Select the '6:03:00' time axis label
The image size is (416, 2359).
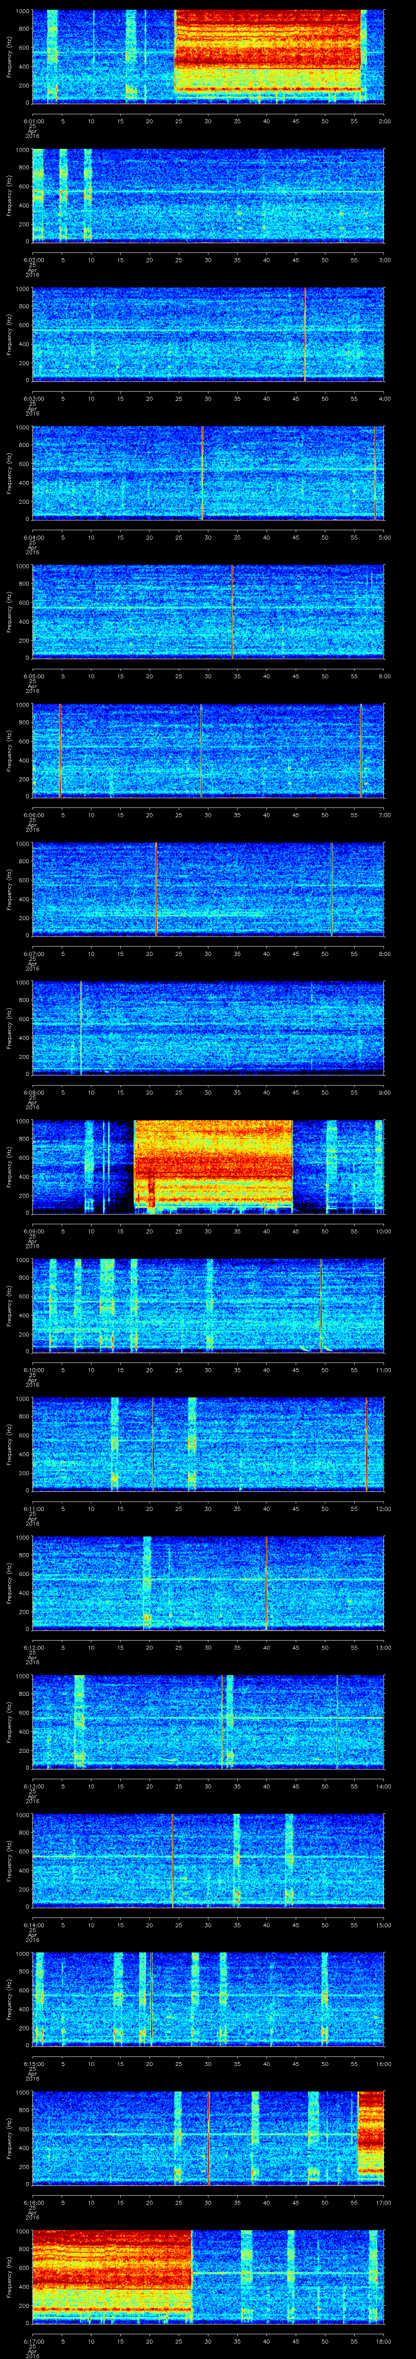point(33,398)
